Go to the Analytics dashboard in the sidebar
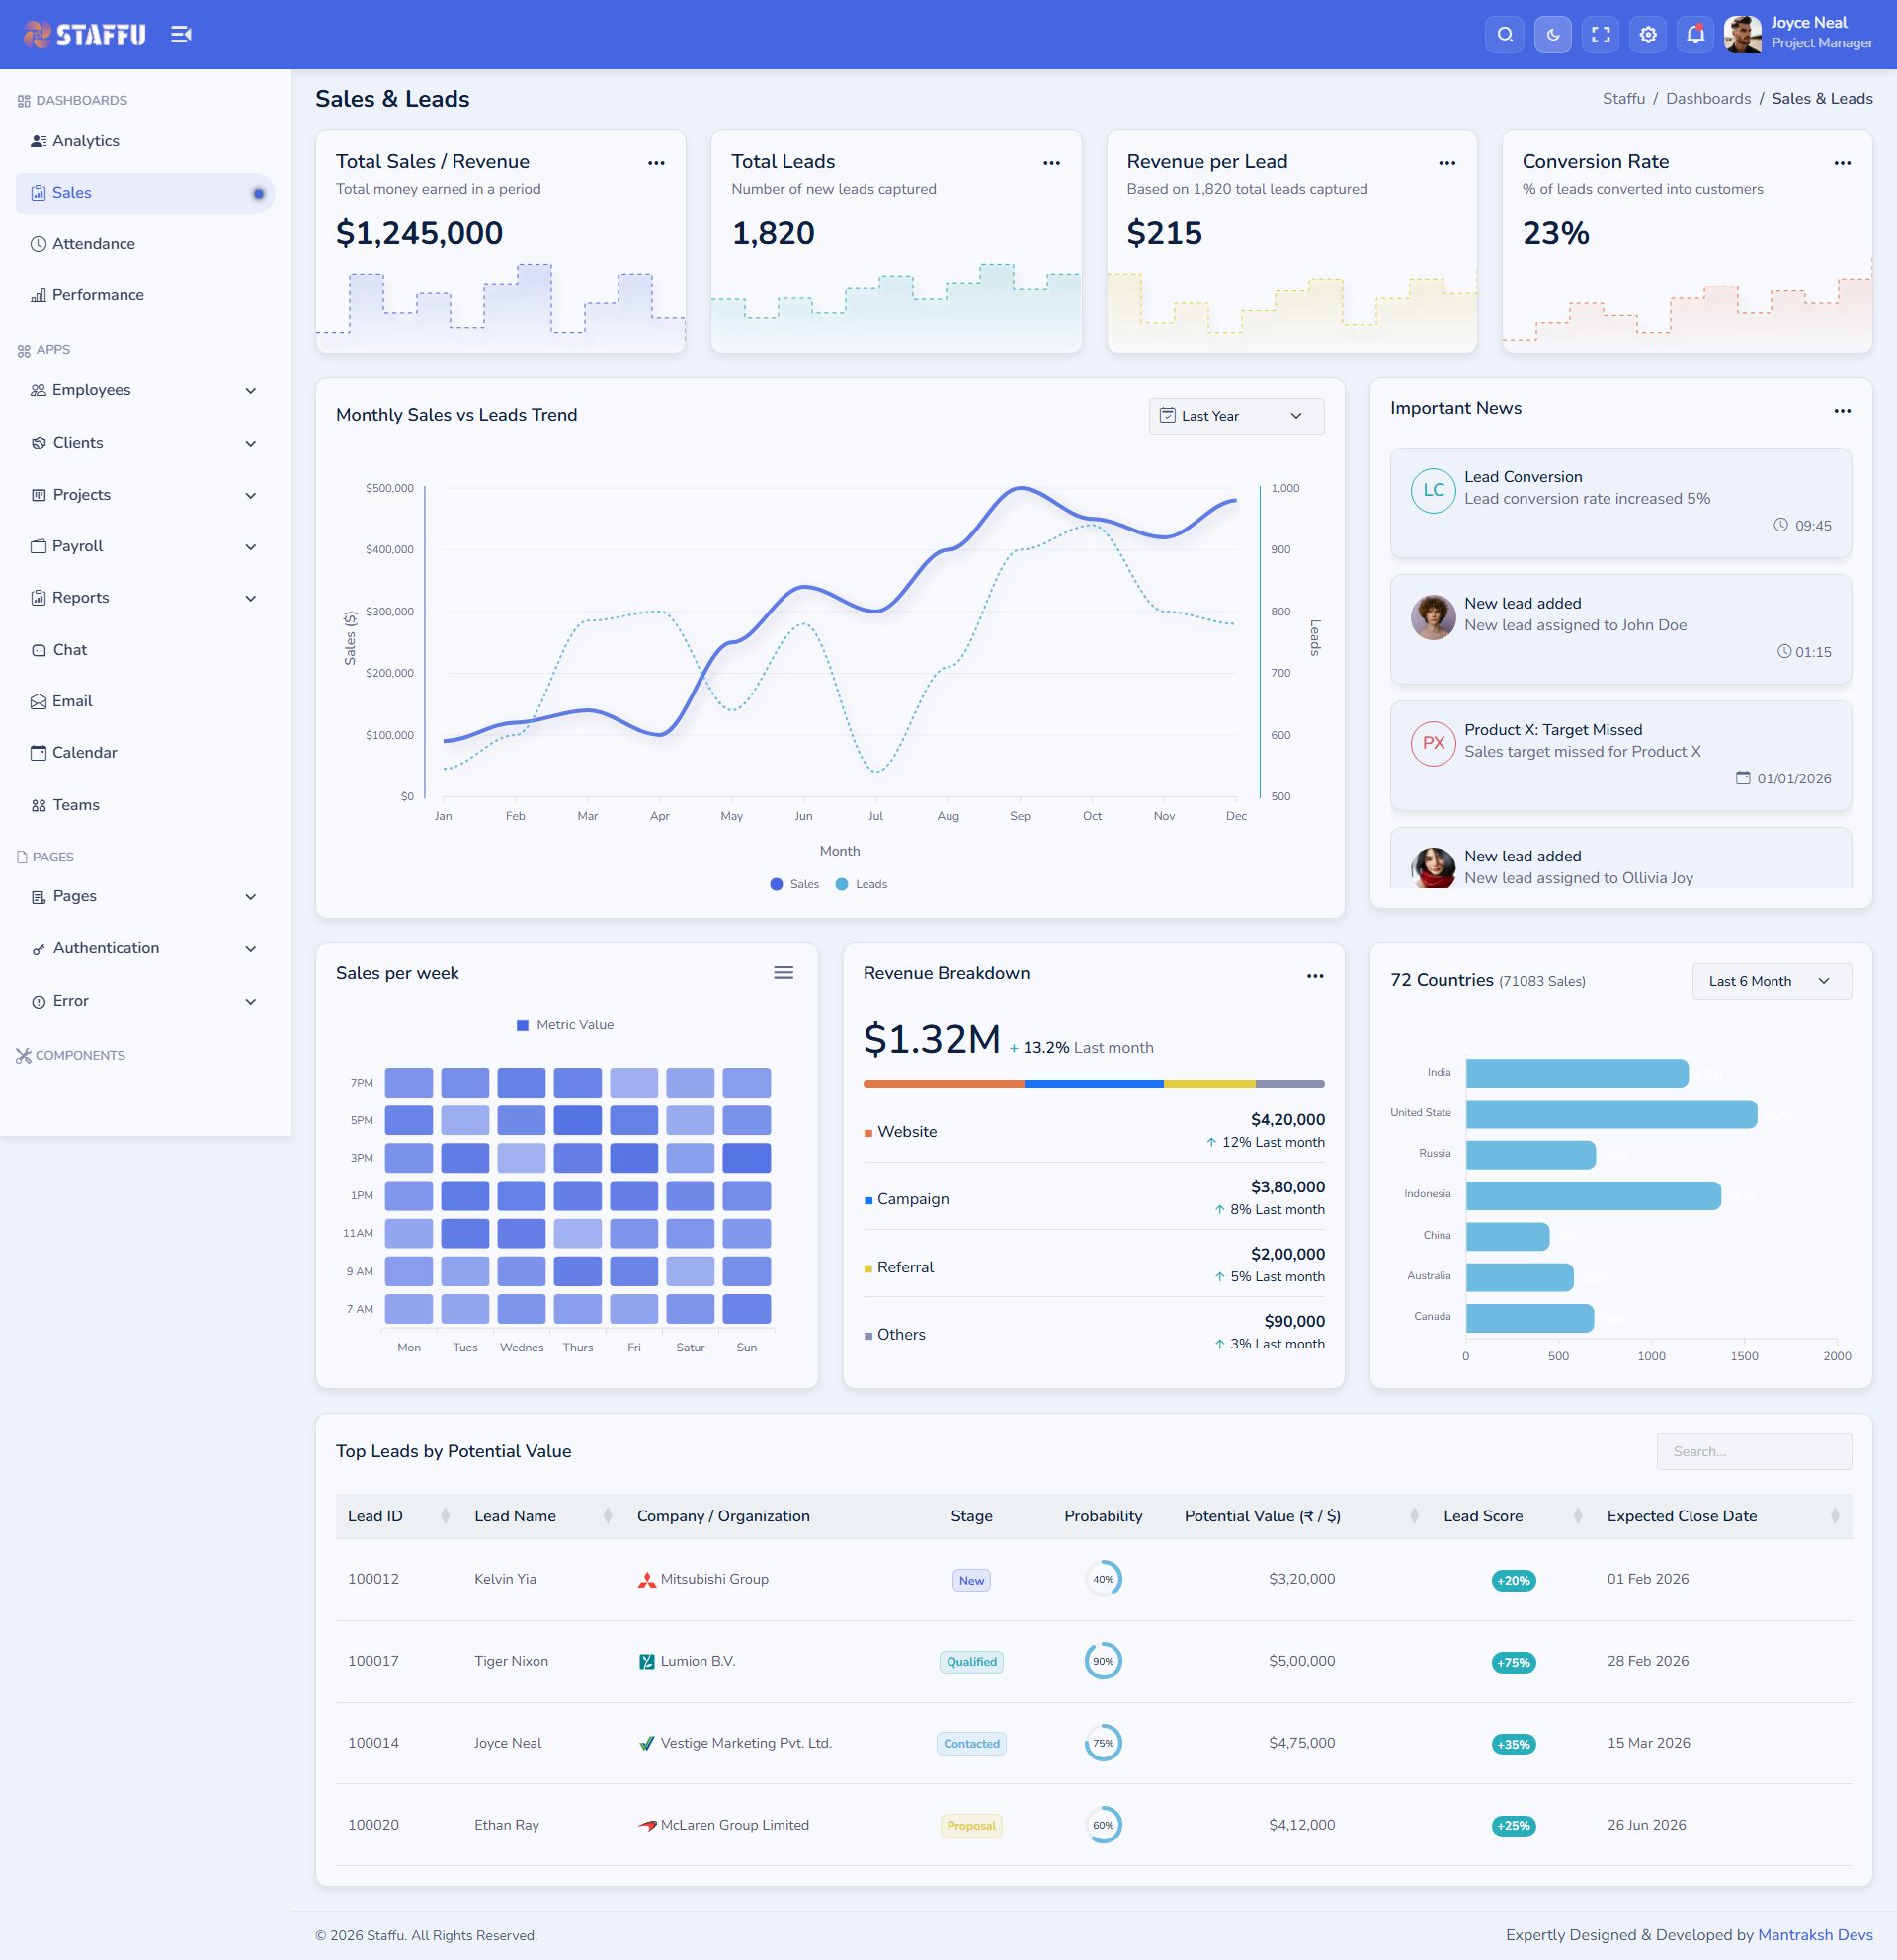The height and width of the screenshot is (1960, 1897). [x=145, y=141]
